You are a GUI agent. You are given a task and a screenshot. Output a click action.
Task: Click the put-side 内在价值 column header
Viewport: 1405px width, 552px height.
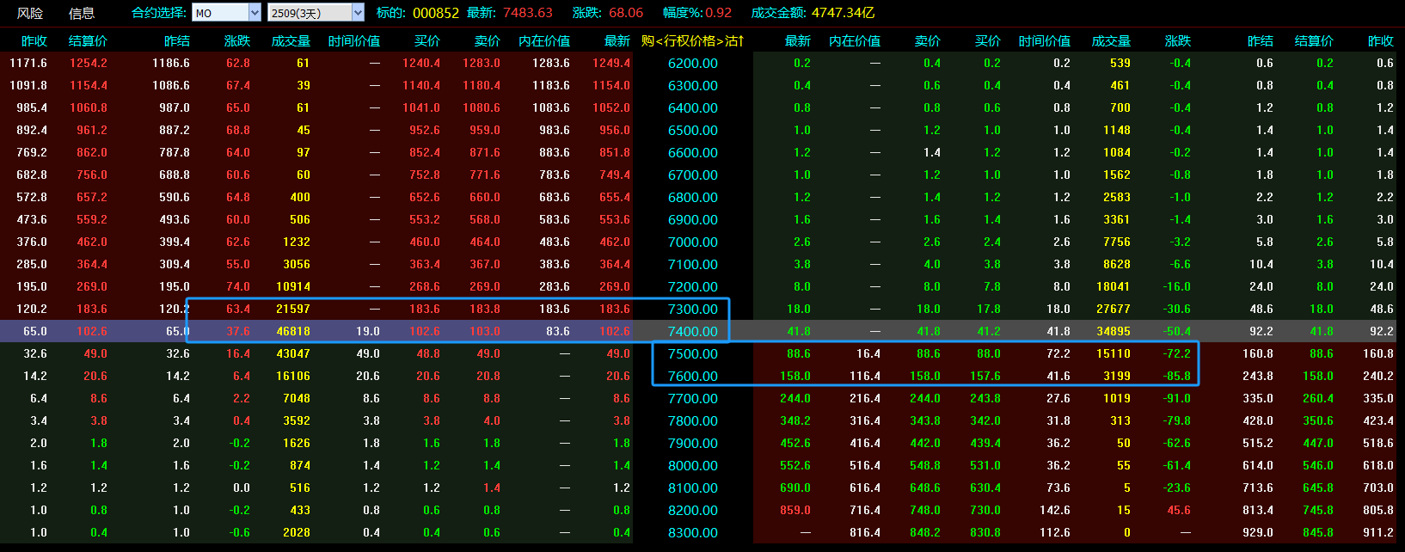tap(854, 40)
